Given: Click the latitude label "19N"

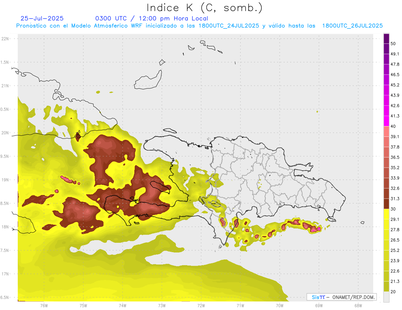Looking at the screenshot, I should pos(5,180).
